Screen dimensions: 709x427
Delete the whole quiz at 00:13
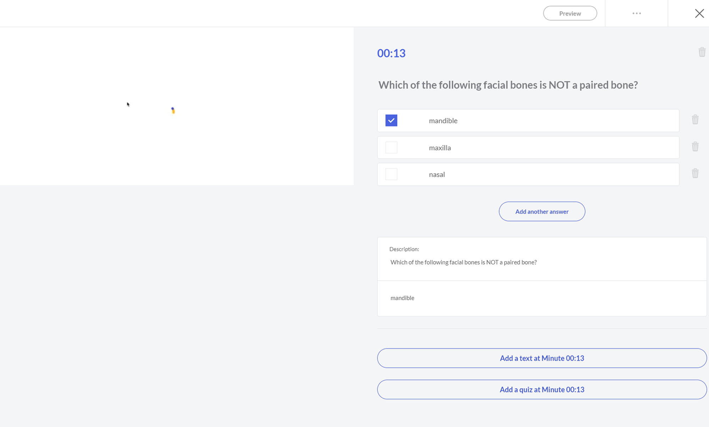point(702,52)
